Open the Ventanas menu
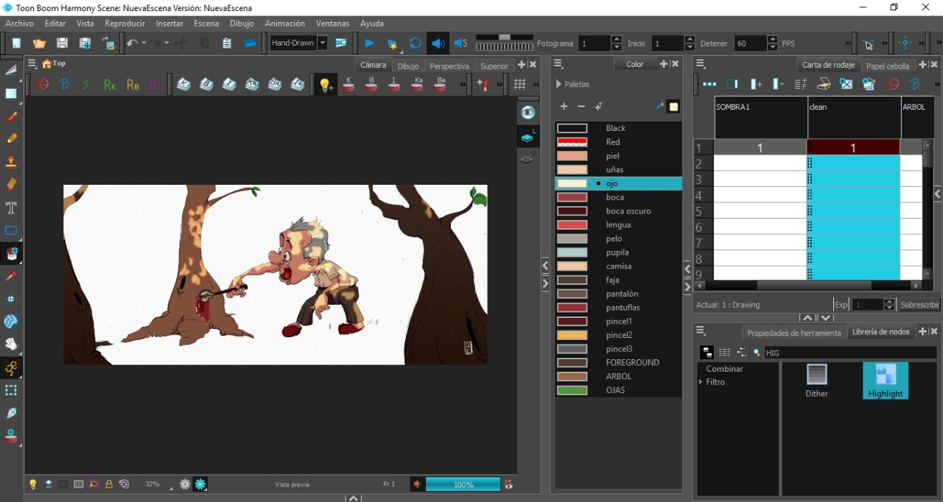This screenshot has width=943, height=502. [333, 24]
